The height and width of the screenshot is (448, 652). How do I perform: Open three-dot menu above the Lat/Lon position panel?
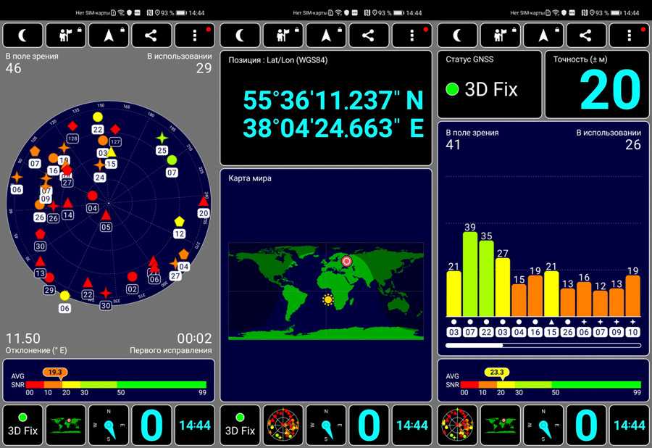(411, 35)
